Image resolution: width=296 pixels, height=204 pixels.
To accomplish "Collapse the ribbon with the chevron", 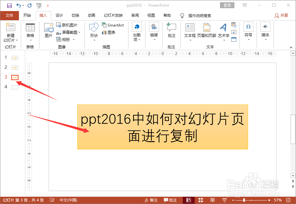I will click(291, 47).
